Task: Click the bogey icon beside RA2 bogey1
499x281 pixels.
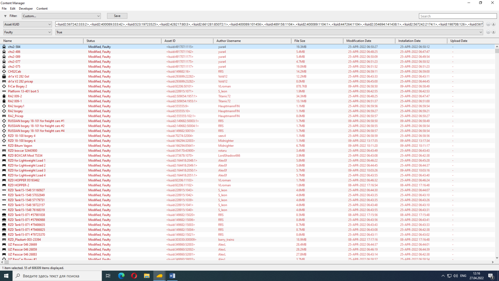Action: 4,106
